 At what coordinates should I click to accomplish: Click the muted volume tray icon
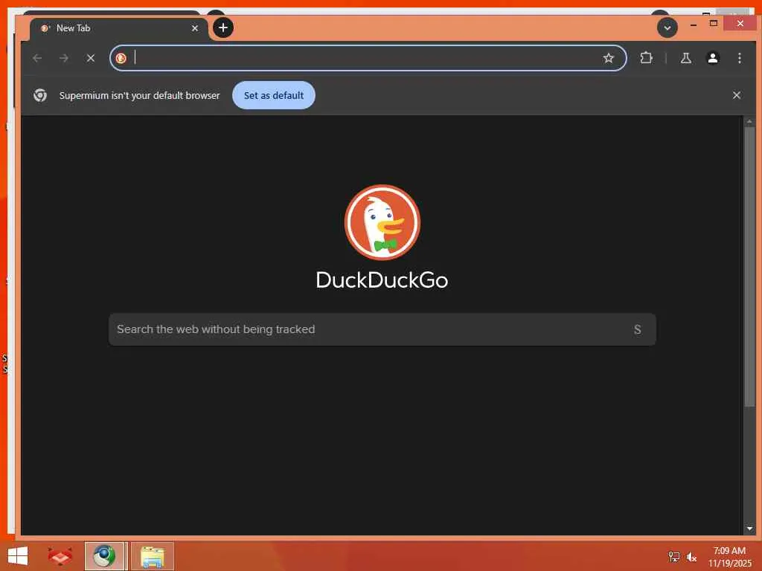(691, 556)
